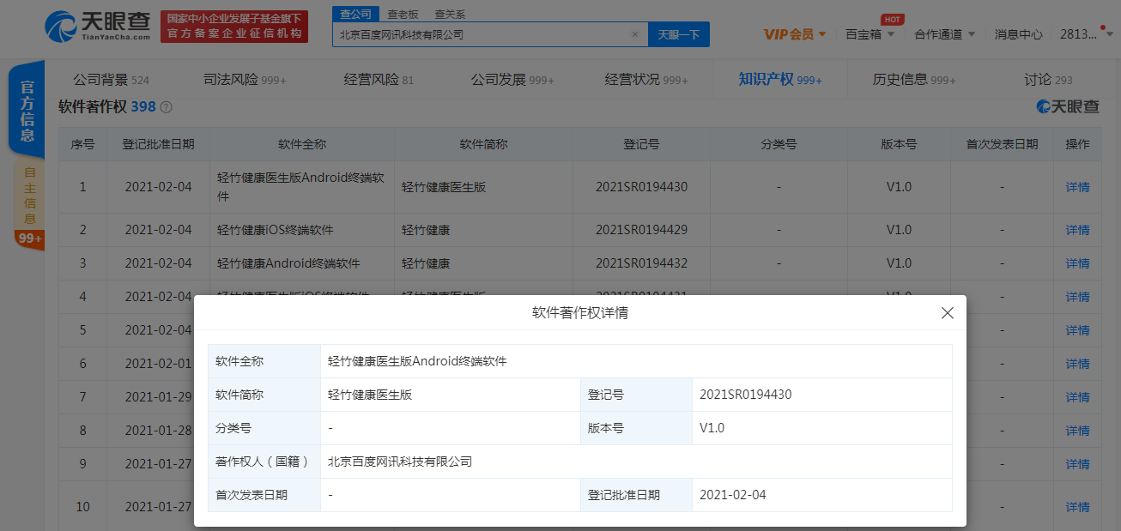This screenshot has height=531, width=1121.
Task: Open 详情 link in row 9
Action: point(1077,464)
